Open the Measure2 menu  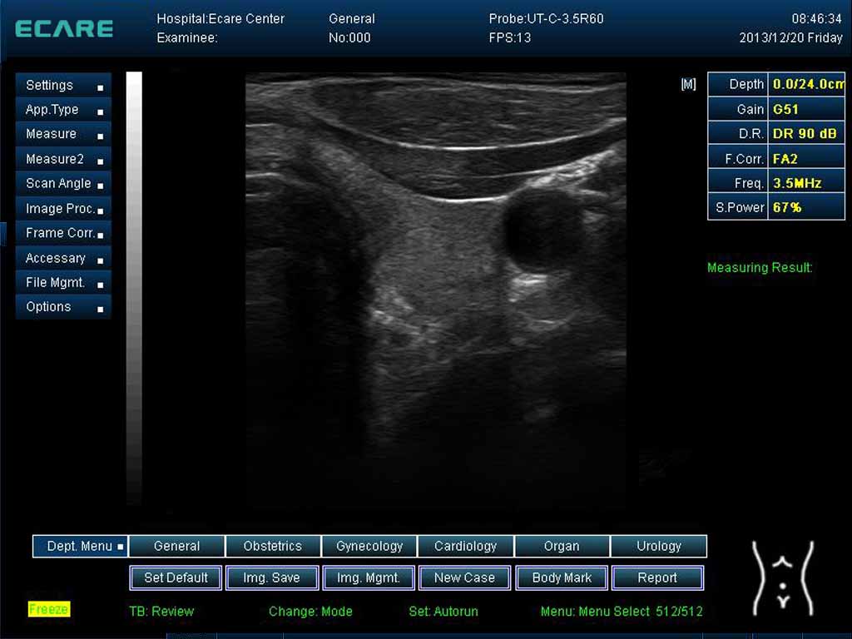coord(63,159)
